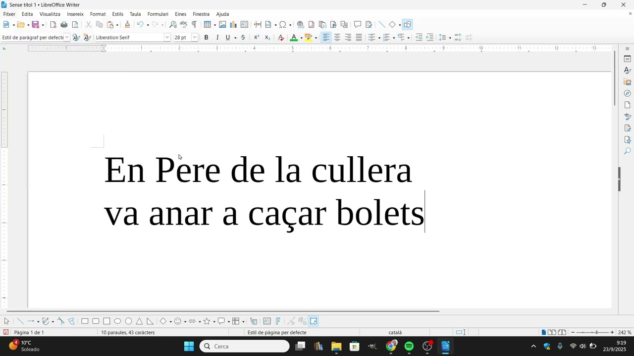The height and width of the screenshot is (356, 634).
Task: Insert a comment
Action: pos(358,25)
